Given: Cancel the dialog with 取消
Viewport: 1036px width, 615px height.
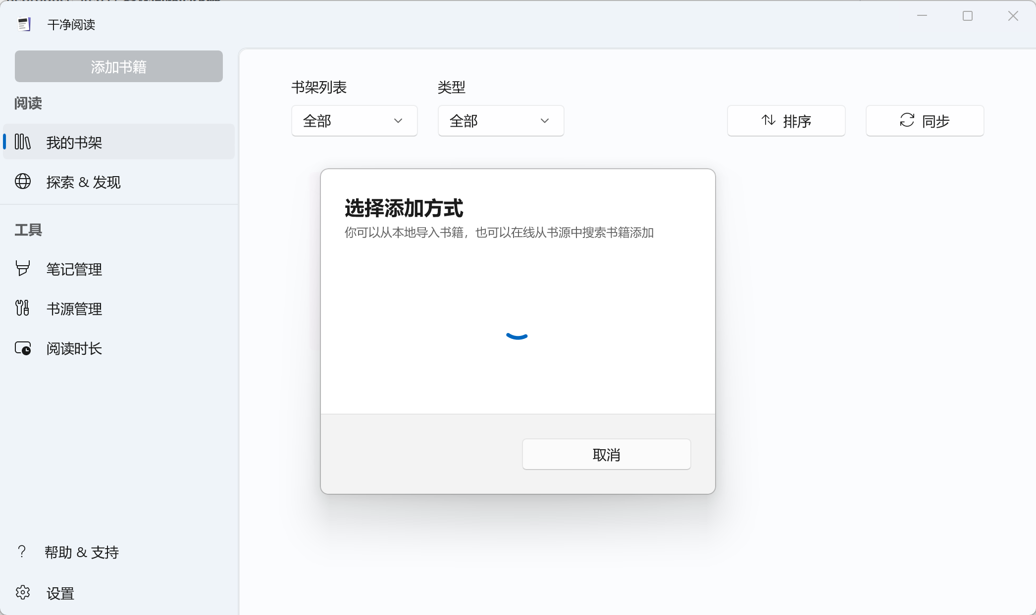Looking at the screenshot, I should (x=606, y=454).
